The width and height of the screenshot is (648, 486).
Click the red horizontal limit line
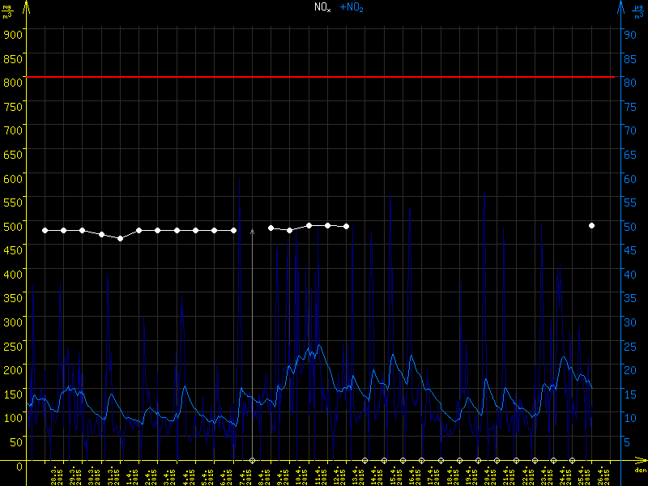324,77
